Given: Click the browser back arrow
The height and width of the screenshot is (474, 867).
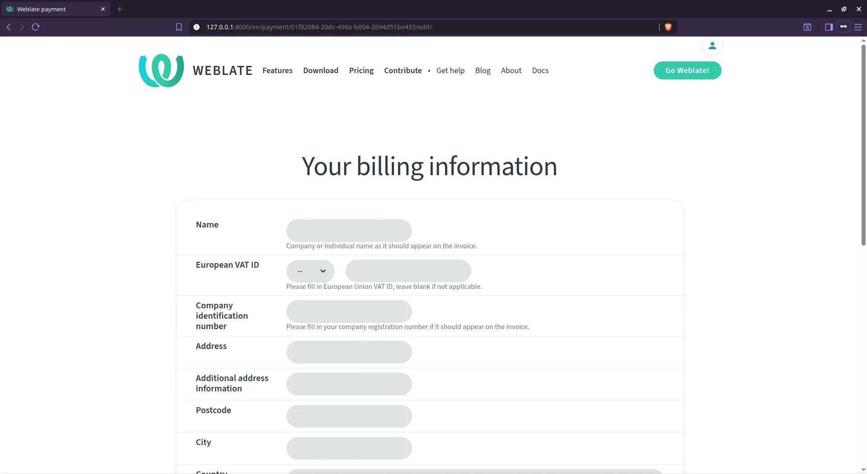Looking at the screenshot, I should tap(9, 27).
